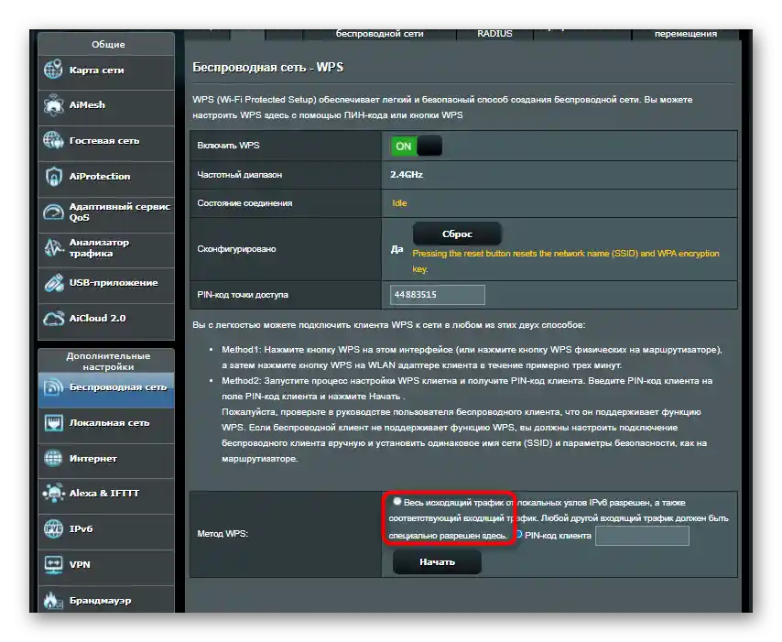This screenshot has height=642, width=782.
Task: Click the Alexa & IFTTT icon
Action: point(53,493)
